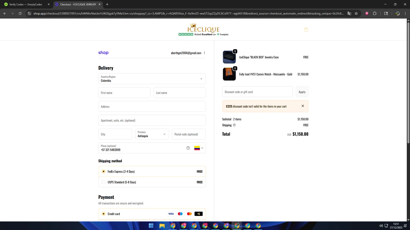This screenshot has width=410, height=230.
Task: Click the $1,150.00 total amount
Action: click(300, 134)
